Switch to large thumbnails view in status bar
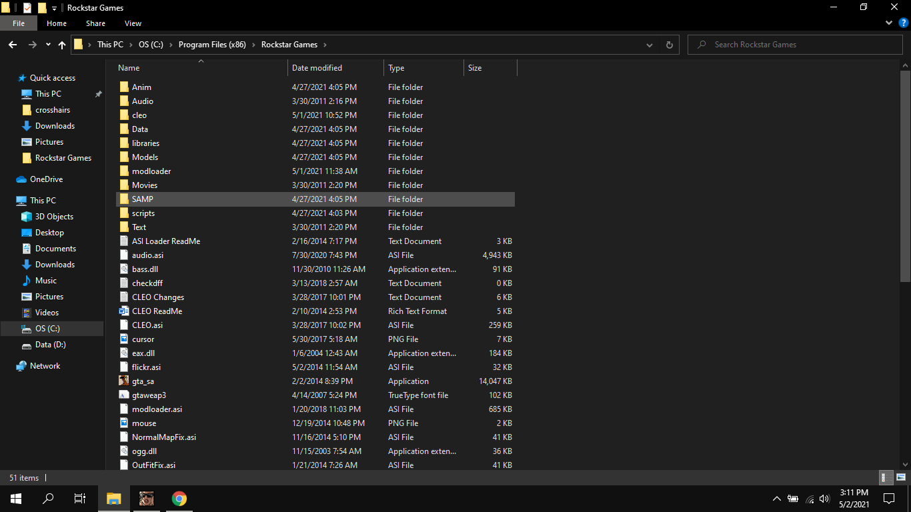The width and height of the screenshot is (911, 512). click(900, 477)
